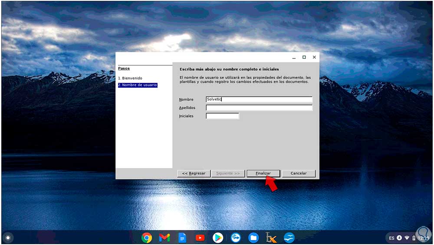Open the OpenOffice seagull shelf icon
Image resolution: width=434 pixels, height=245 pixels.
[289, 238]
